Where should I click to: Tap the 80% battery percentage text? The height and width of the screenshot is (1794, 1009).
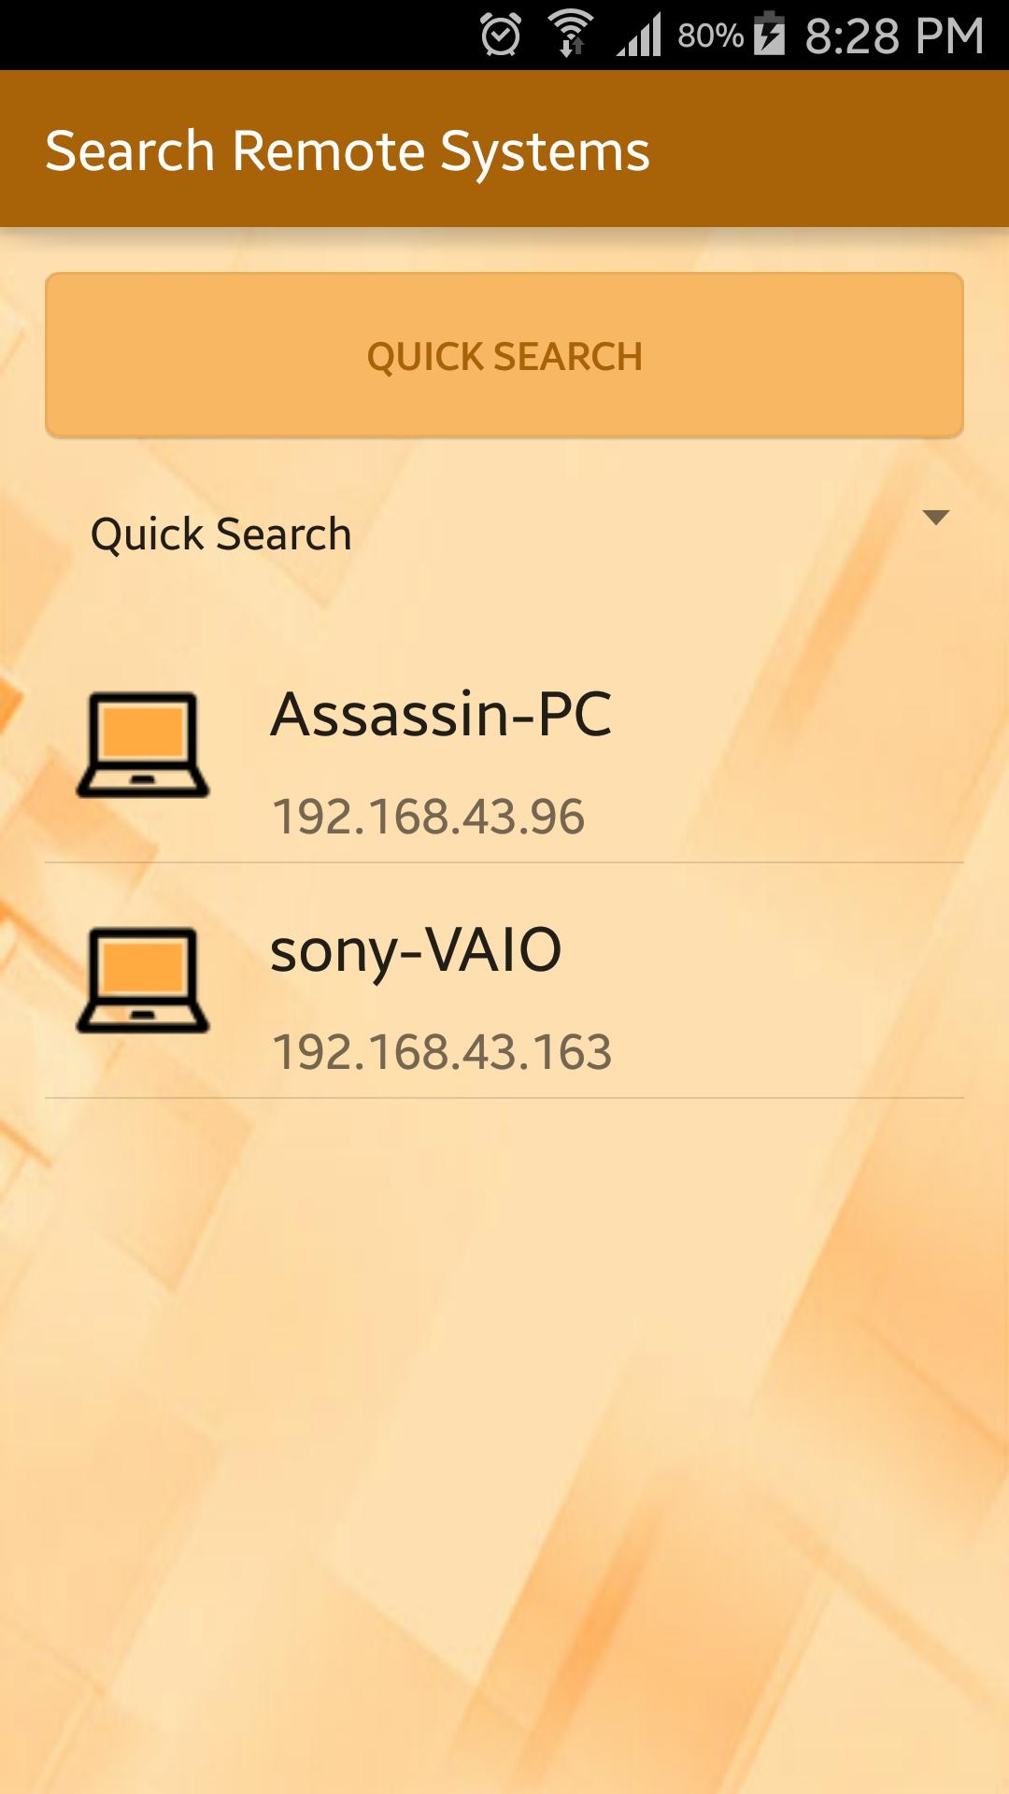point(710,36)
